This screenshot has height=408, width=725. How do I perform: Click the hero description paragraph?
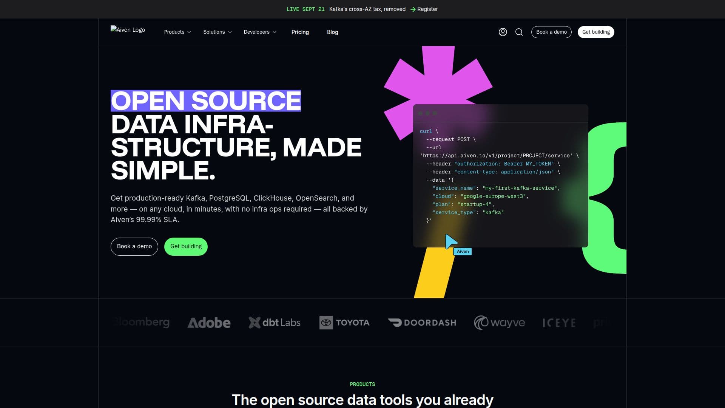(239, 209)
